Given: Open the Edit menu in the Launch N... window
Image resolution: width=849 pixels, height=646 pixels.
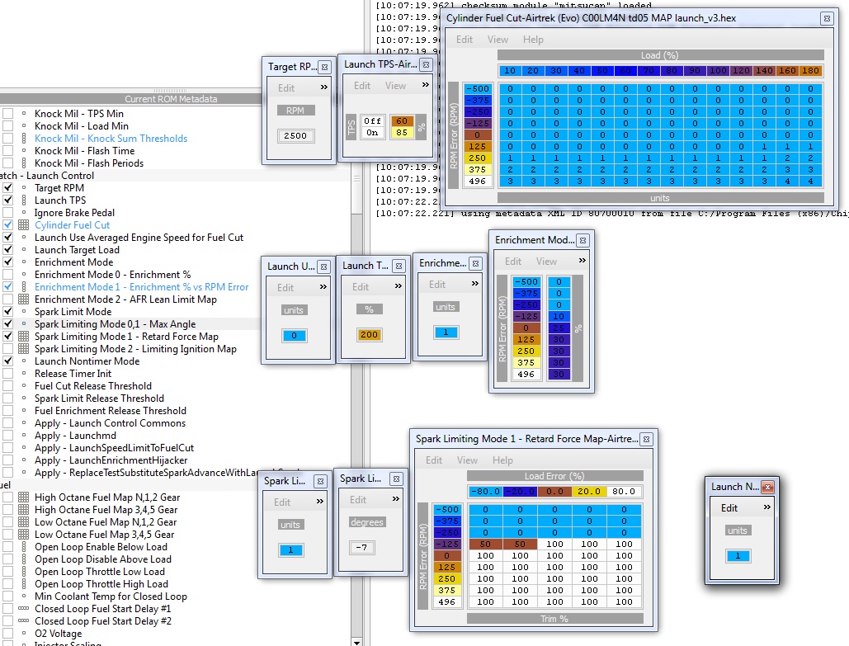Looking at the screenshot, I should pos(729,508).
